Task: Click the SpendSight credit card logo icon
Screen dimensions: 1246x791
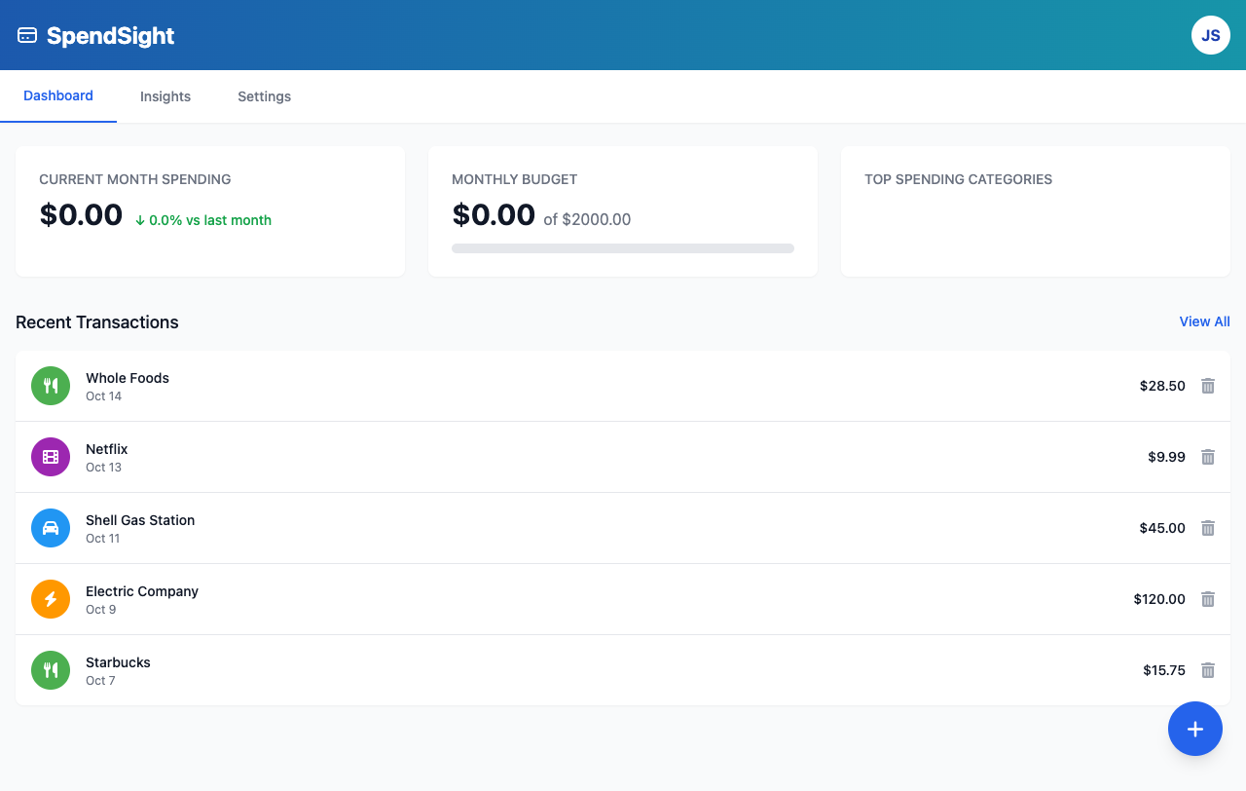Action: [26, 34]
